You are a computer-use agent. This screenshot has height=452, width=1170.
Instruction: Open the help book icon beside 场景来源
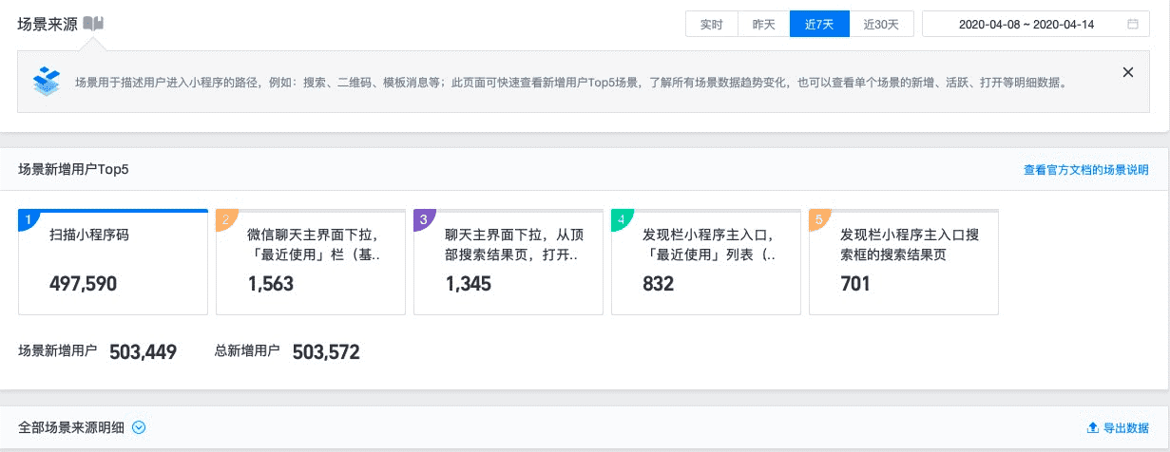pyautogui.click(x=93, y=24)
